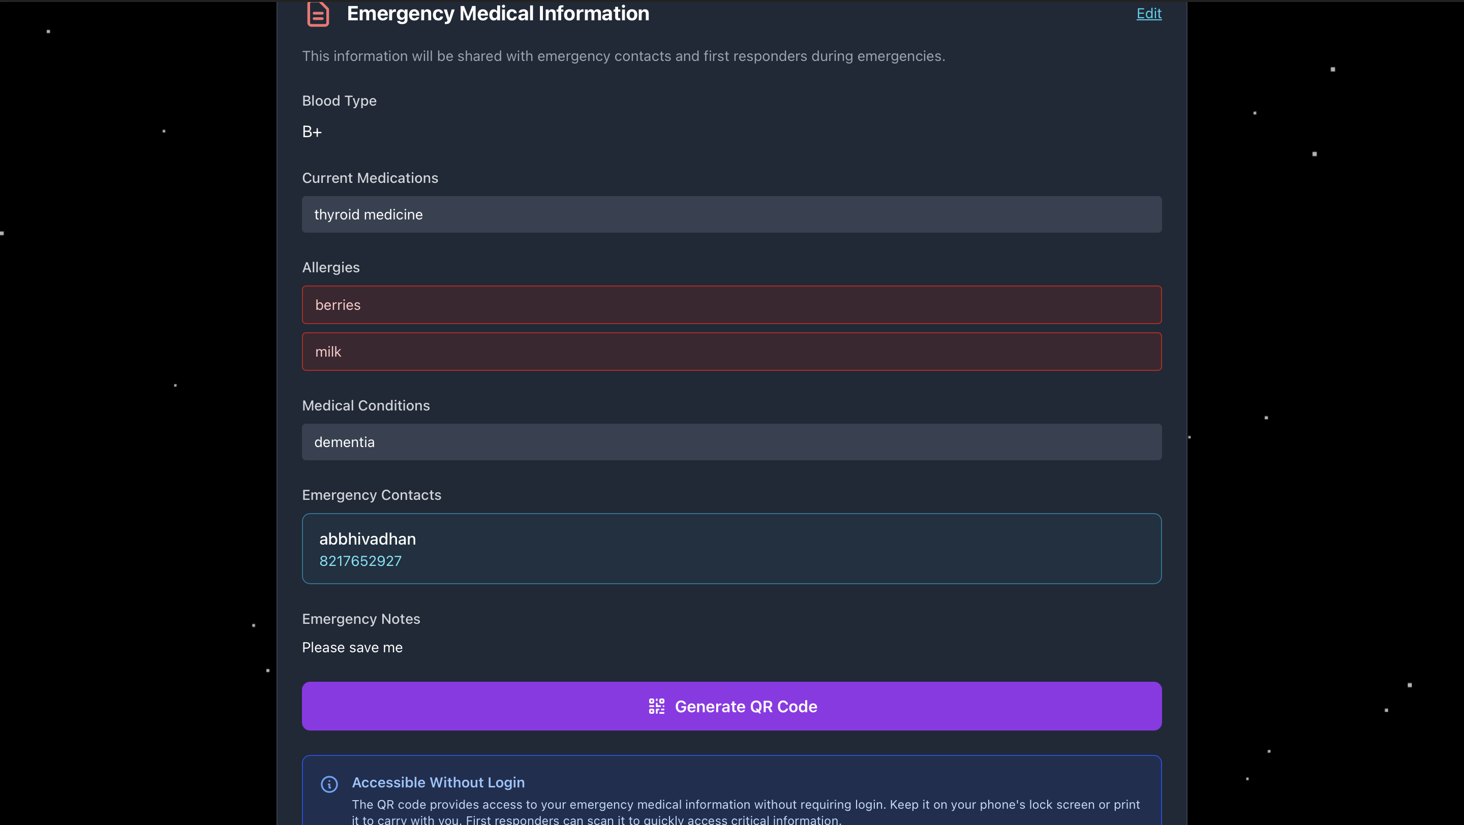Click the Emergency Notes label

[x=360, y=618]
